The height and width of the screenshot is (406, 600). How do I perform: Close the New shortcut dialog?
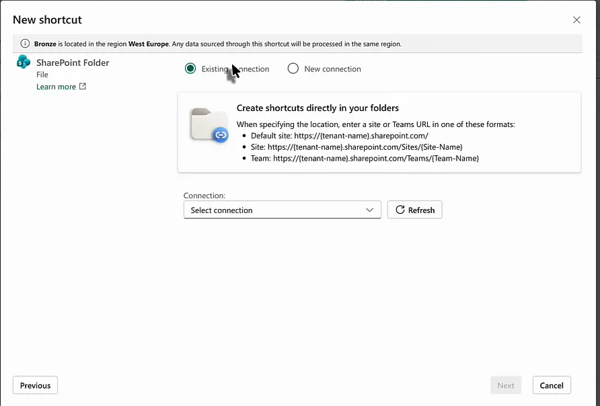pyautogui.click(x=576, y=20)
